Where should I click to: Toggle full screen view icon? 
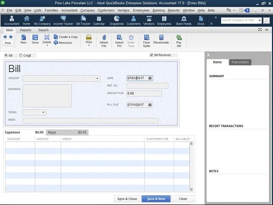[260, 30]
